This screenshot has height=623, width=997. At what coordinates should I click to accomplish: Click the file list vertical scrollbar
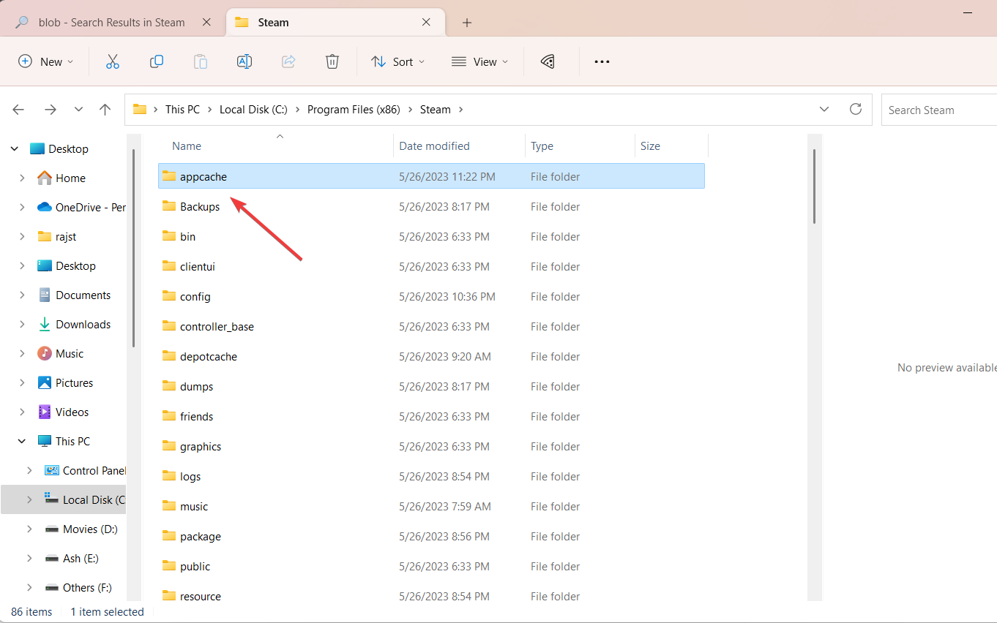(x=814, y=186)
